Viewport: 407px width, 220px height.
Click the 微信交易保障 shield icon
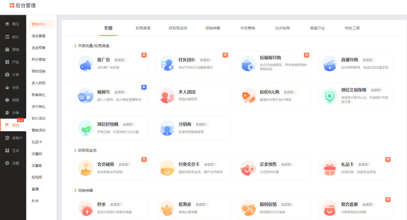click(x=329, y=96)
